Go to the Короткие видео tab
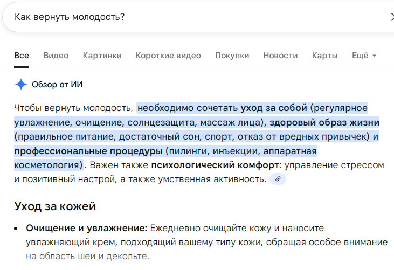Image resolution: width=394 pixels, height=270 pixels. coord(168,56)
